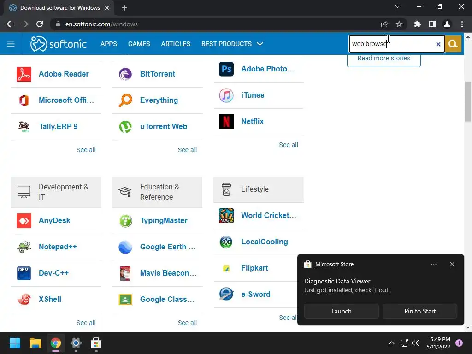Click the iTunes music icon
The height and width of the screenshot is (354, 472).
click(x=226, y=95)
